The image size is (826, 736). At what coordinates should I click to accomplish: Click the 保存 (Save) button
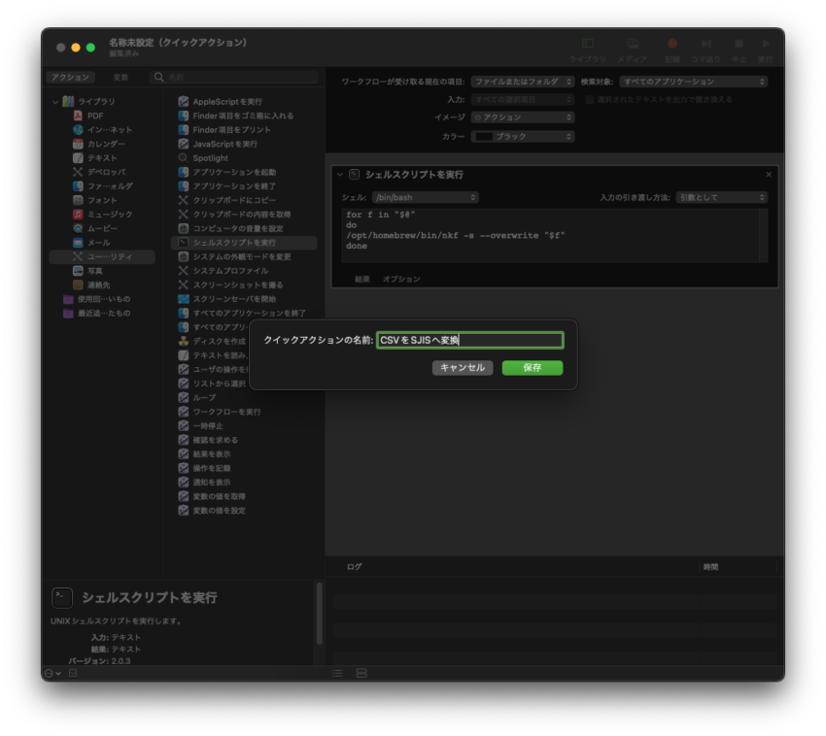pos(532,368)
